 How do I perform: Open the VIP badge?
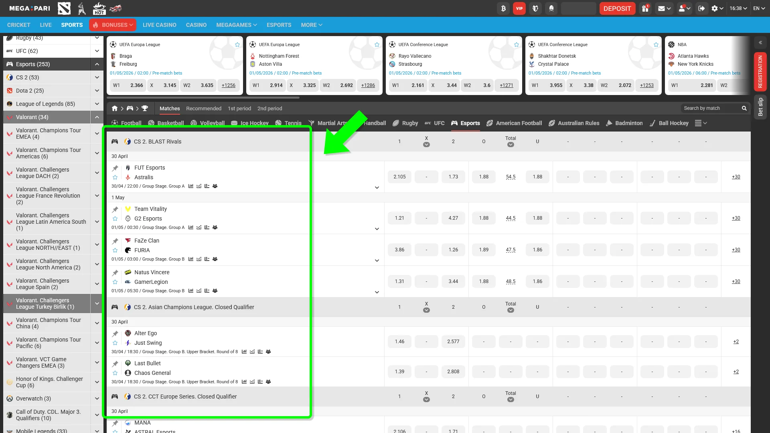click(519, 8)
